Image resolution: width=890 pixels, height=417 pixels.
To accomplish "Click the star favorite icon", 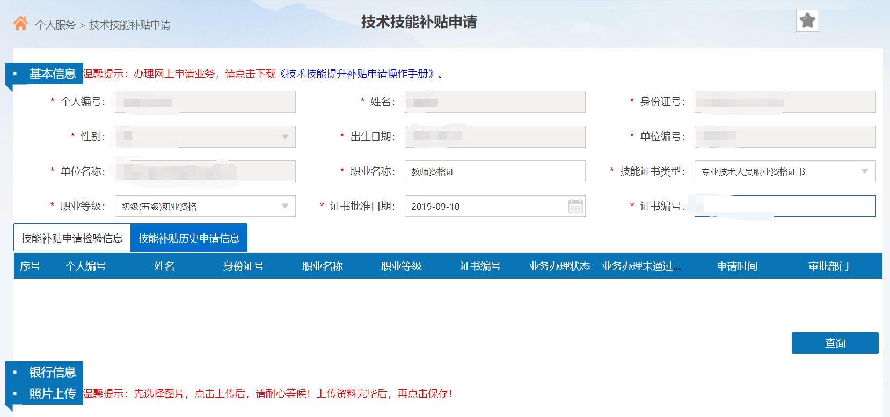I will pyautogui.click(x=807, y=21).
